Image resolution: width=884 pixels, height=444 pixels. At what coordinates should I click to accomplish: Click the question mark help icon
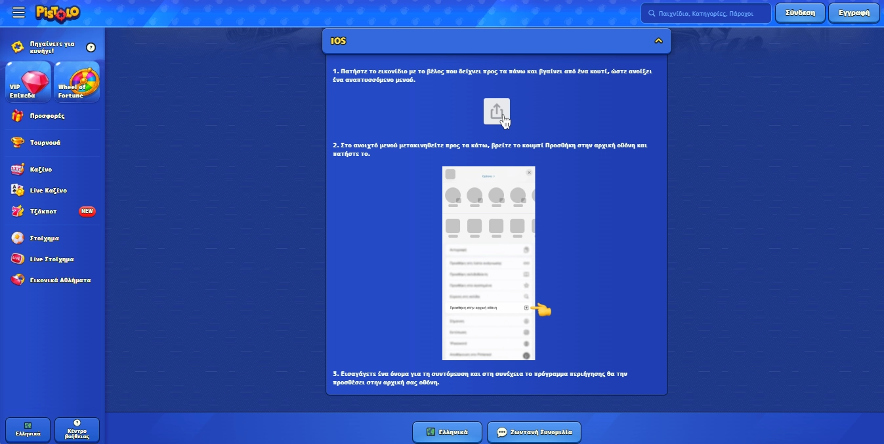coord(91,47)
